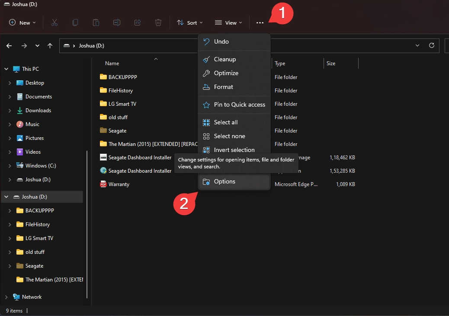Click the Rename icon in toolbar

coord(116,22)
